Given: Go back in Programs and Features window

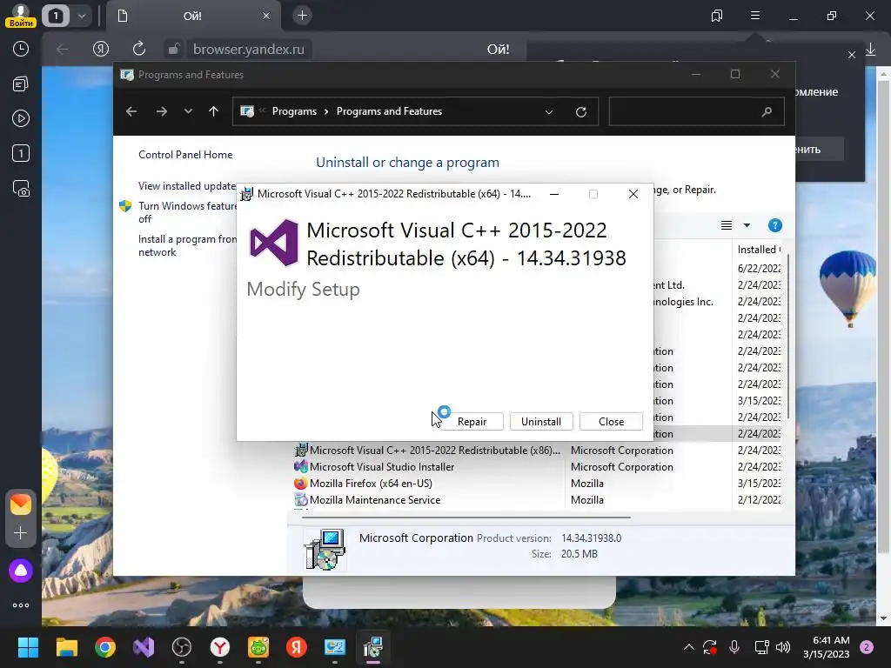Looking at the screenshot, I should (131, 111).
